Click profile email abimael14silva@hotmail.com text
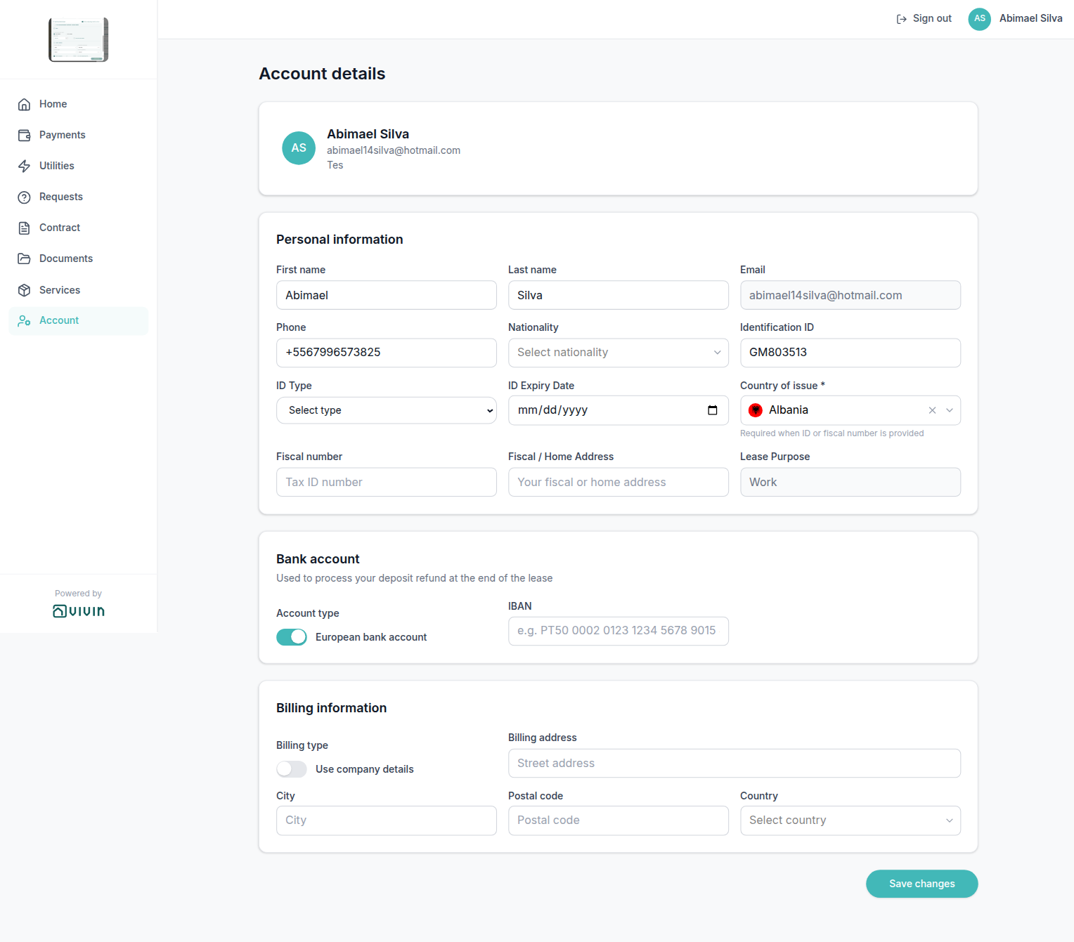The width and height of the screenshot is (1074, 942). click(x=394, y=150)
